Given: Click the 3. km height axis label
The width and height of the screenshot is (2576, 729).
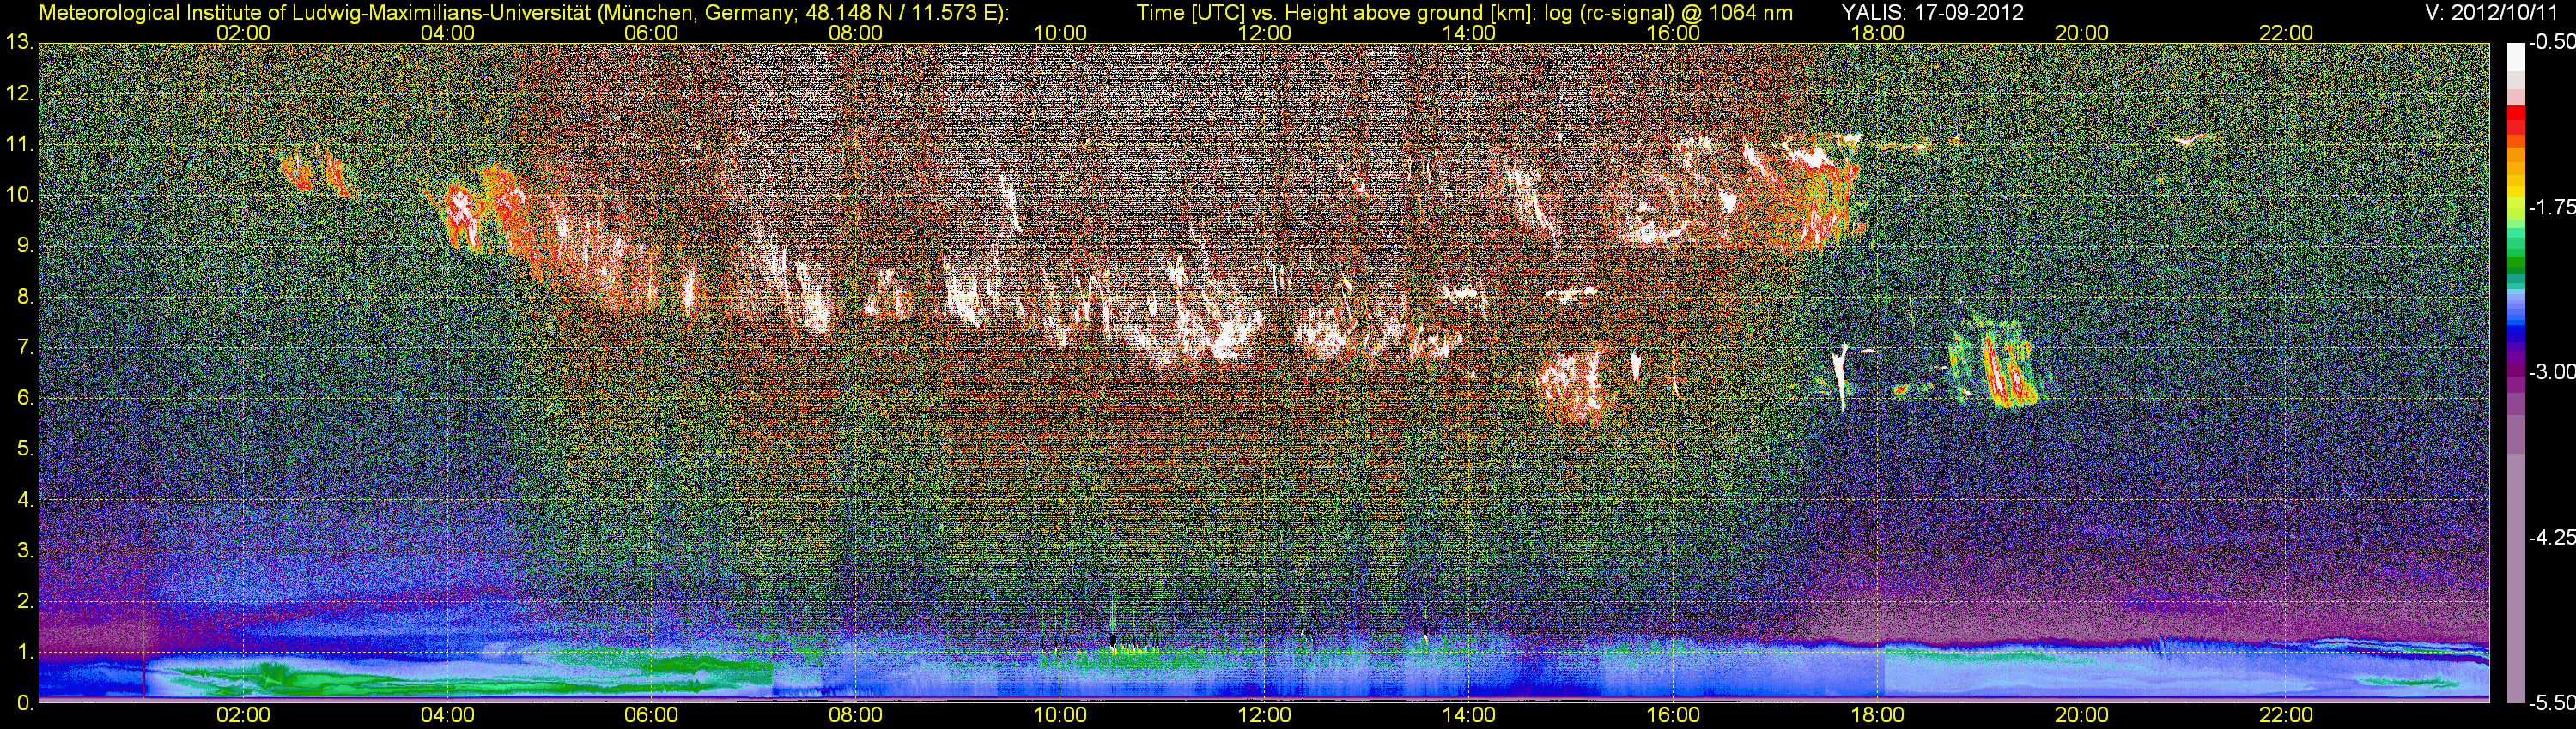Looking at the screenshot, I should point(24,551).
